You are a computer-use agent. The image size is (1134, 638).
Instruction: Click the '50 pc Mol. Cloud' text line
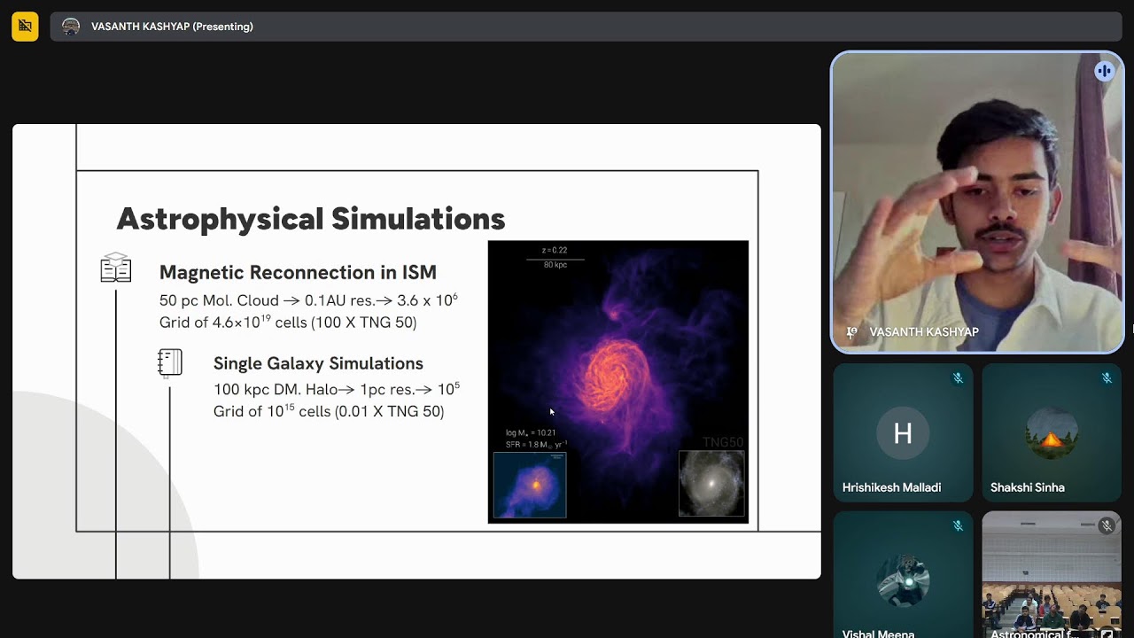(308, 300)
